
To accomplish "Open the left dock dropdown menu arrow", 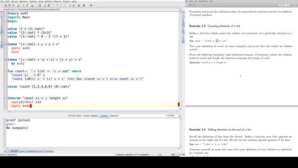I will point(2,14).
